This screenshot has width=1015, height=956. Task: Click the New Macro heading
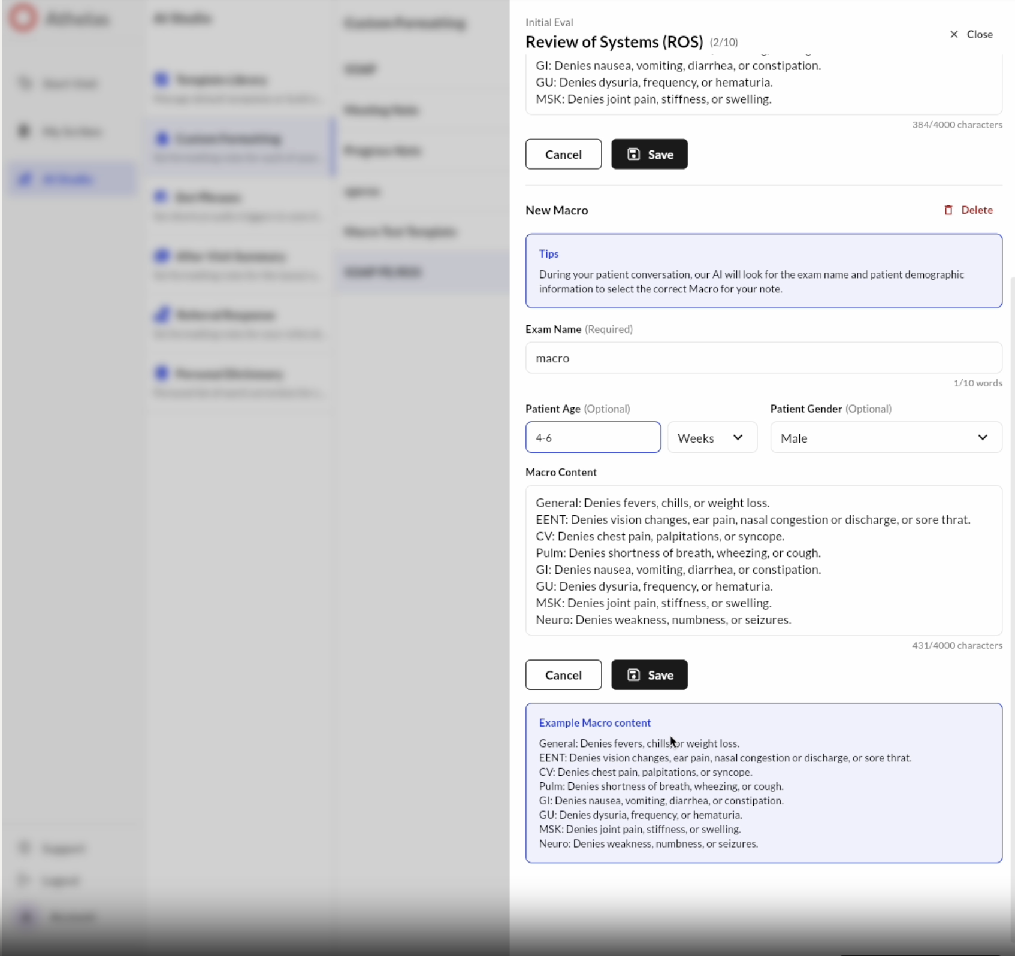coord(557,210)
